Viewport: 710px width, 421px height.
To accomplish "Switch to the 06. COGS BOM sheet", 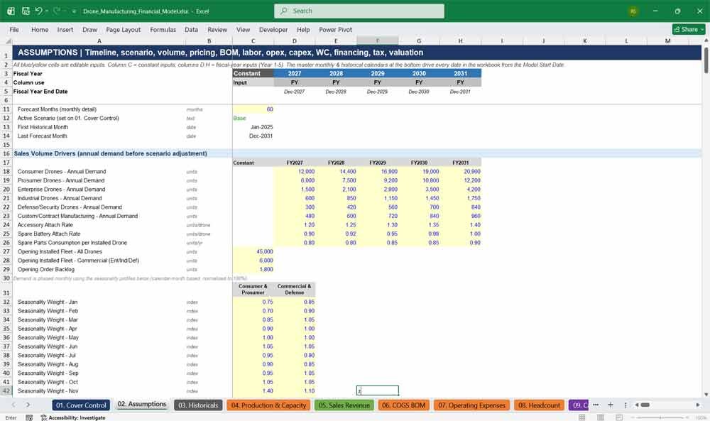I will 403,405.
